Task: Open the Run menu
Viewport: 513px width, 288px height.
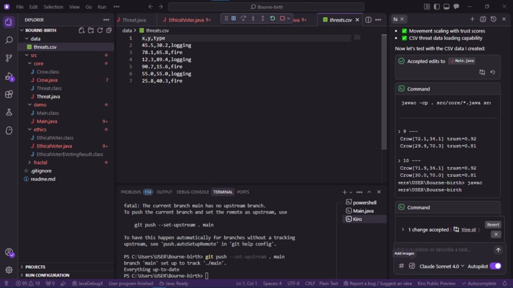Action: 102,6
